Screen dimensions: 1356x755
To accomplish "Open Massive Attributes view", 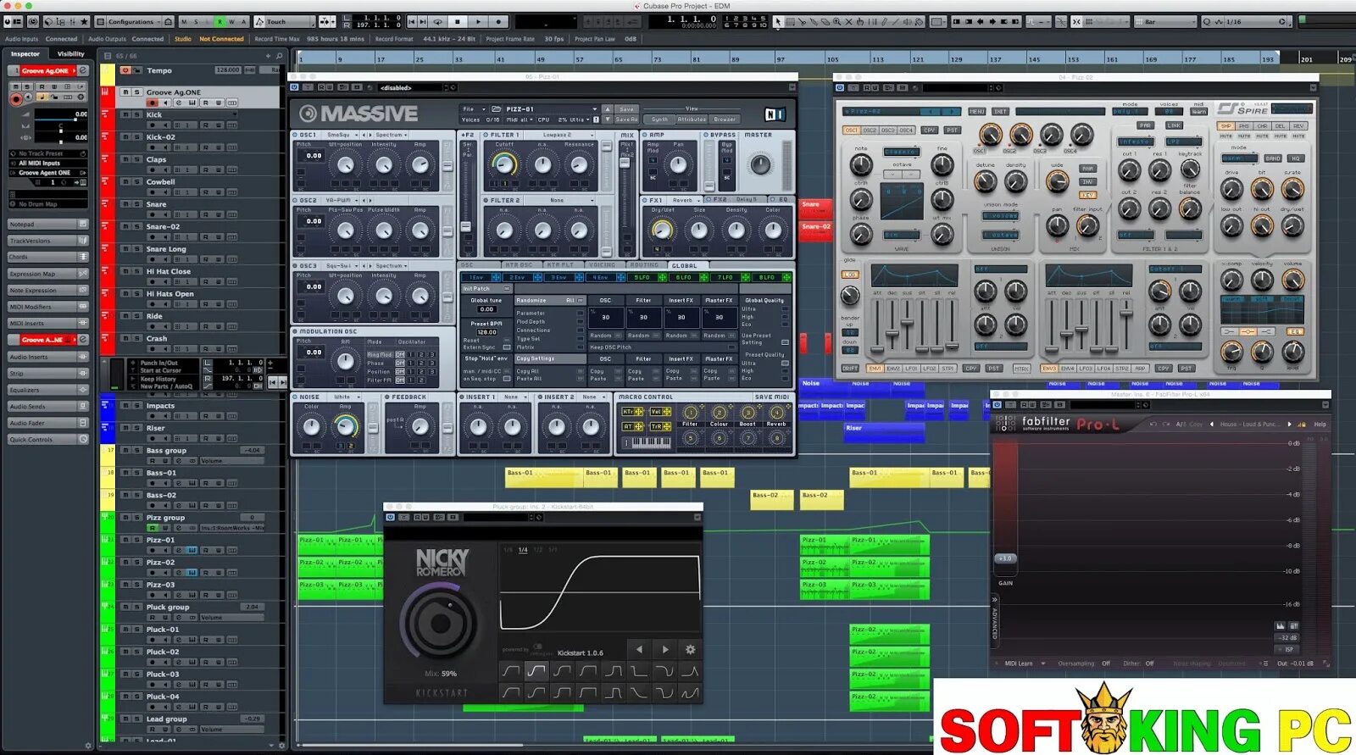I will point(692,119).
